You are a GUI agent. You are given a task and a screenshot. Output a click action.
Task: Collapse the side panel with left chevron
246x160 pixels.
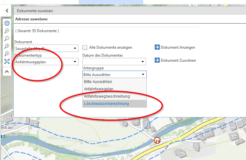point(7,10)
